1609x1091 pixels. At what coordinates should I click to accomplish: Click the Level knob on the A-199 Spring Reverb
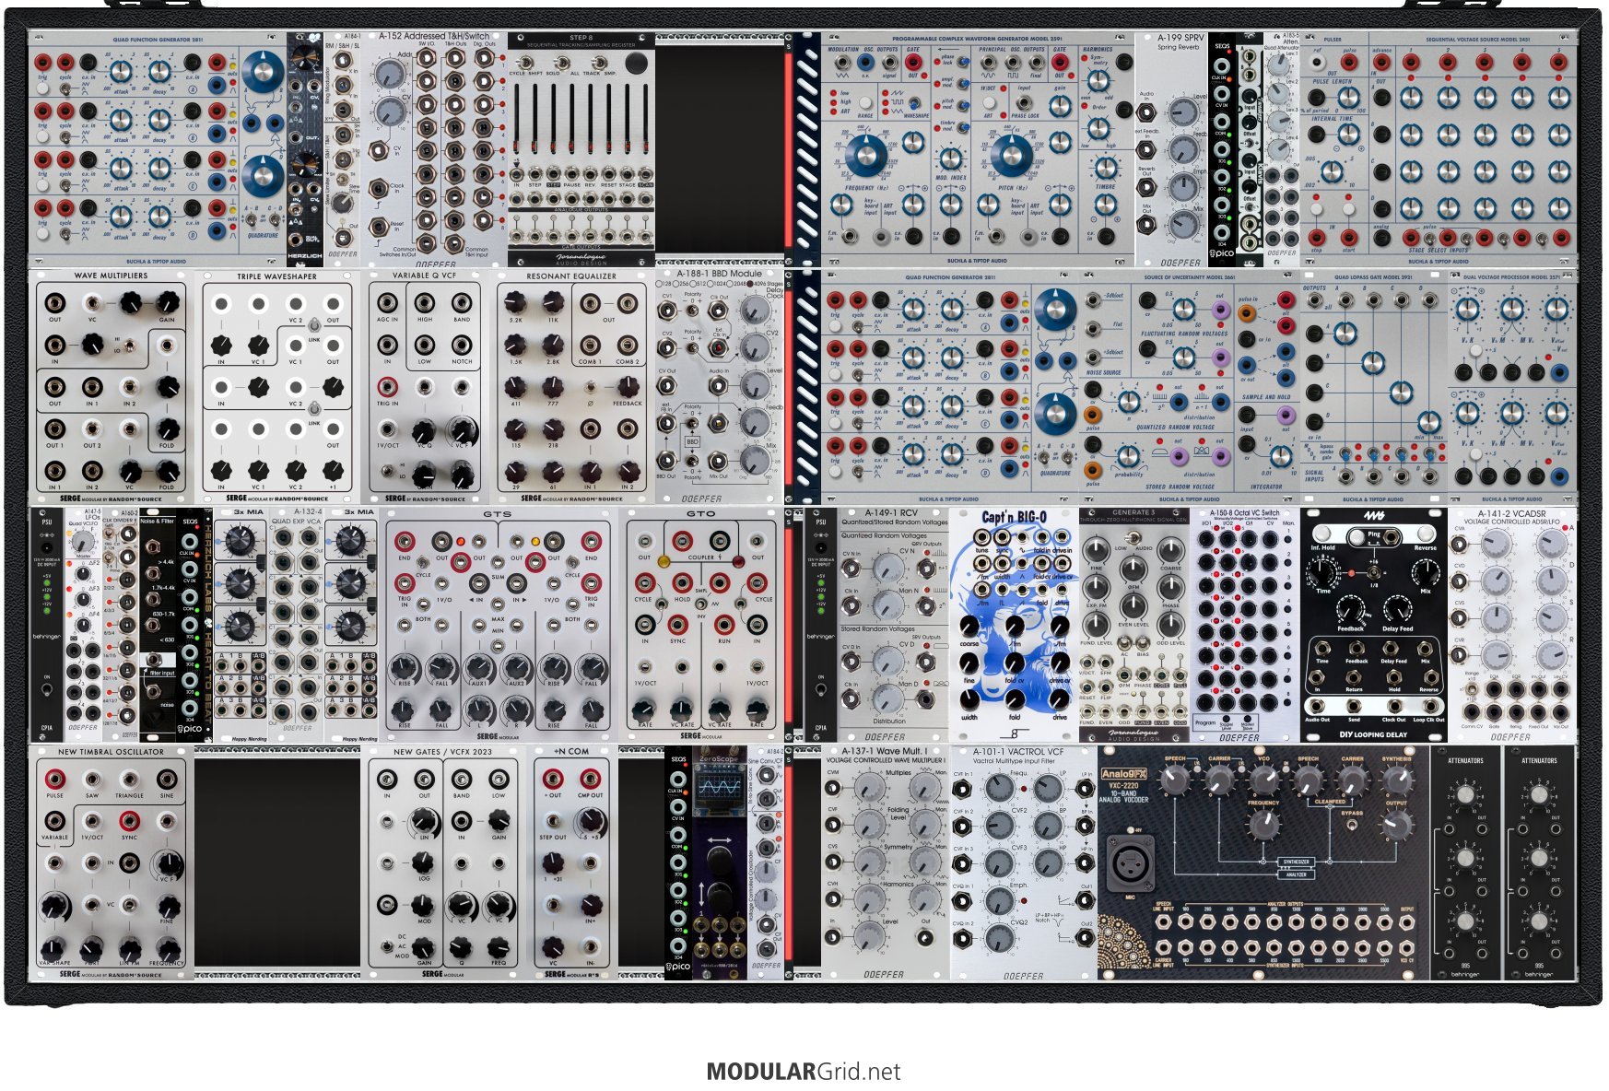click(1182, 112)
